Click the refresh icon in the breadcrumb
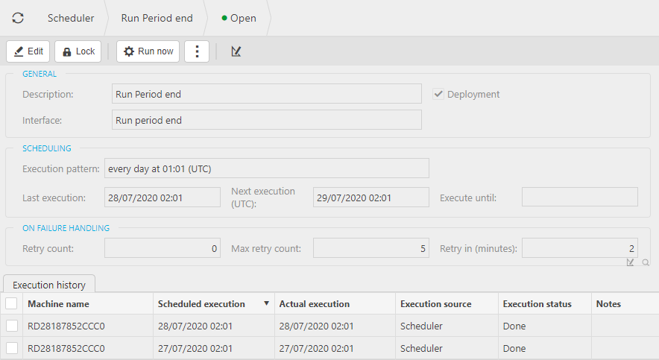 pos(18,18)
